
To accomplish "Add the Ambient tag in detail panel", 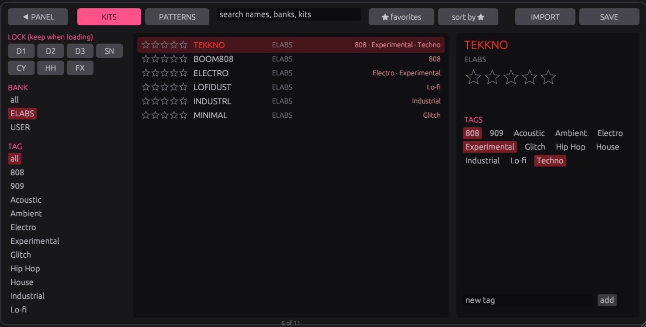I will [571, 133].
